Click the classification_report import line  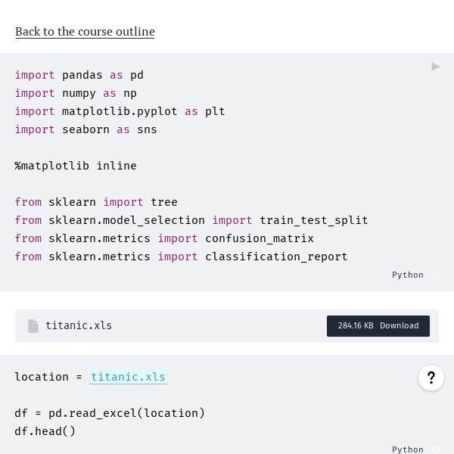181,257
